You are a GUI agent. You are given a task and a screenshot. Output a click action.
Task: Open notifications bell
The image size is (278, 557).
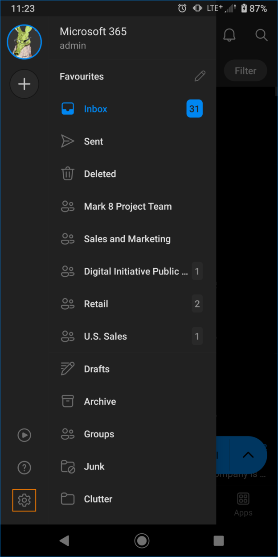pyautogui.click(x=229, y=35)
